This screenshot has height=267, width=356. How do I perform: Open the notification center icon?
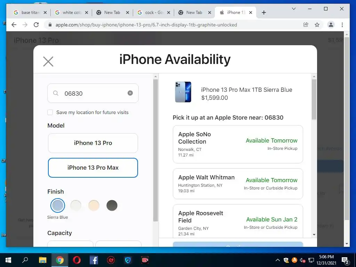pos(345,260)
